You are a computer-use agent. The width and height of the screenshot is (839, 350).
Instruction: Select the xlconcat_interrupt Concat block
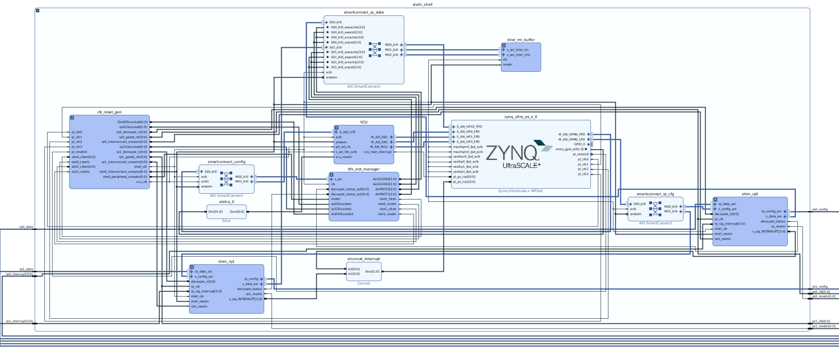pyautogui.click(x=364, y=272)
